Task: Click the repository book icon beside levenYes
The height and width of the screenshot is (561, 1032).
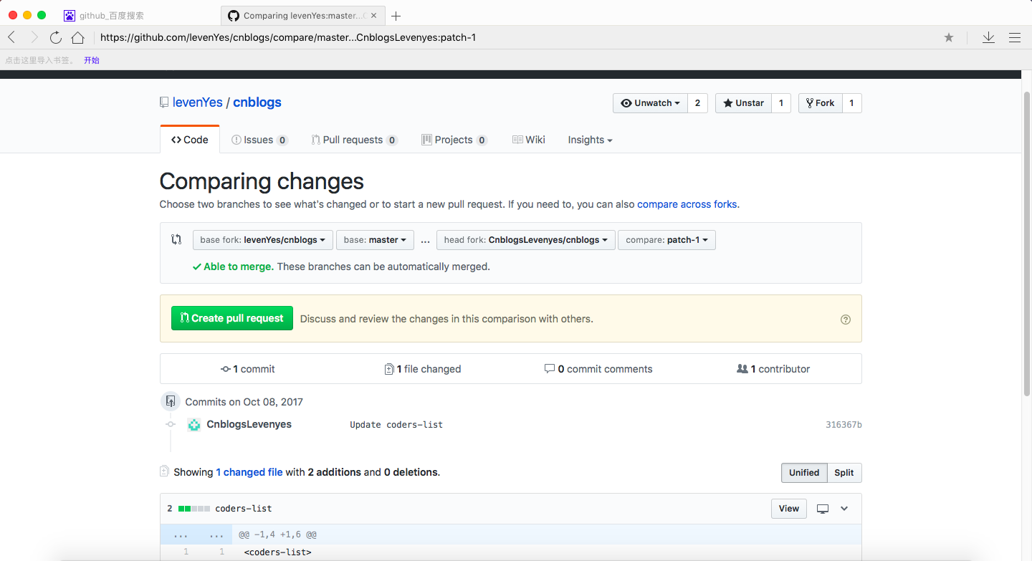Action: 164,102
